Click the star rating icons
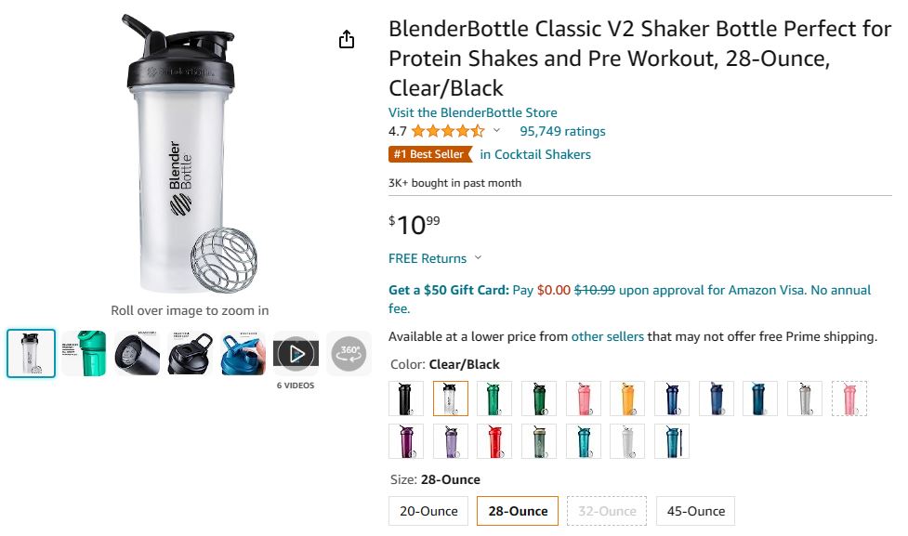908x536 pixels. pyautogui.click(x=447, y=131)
